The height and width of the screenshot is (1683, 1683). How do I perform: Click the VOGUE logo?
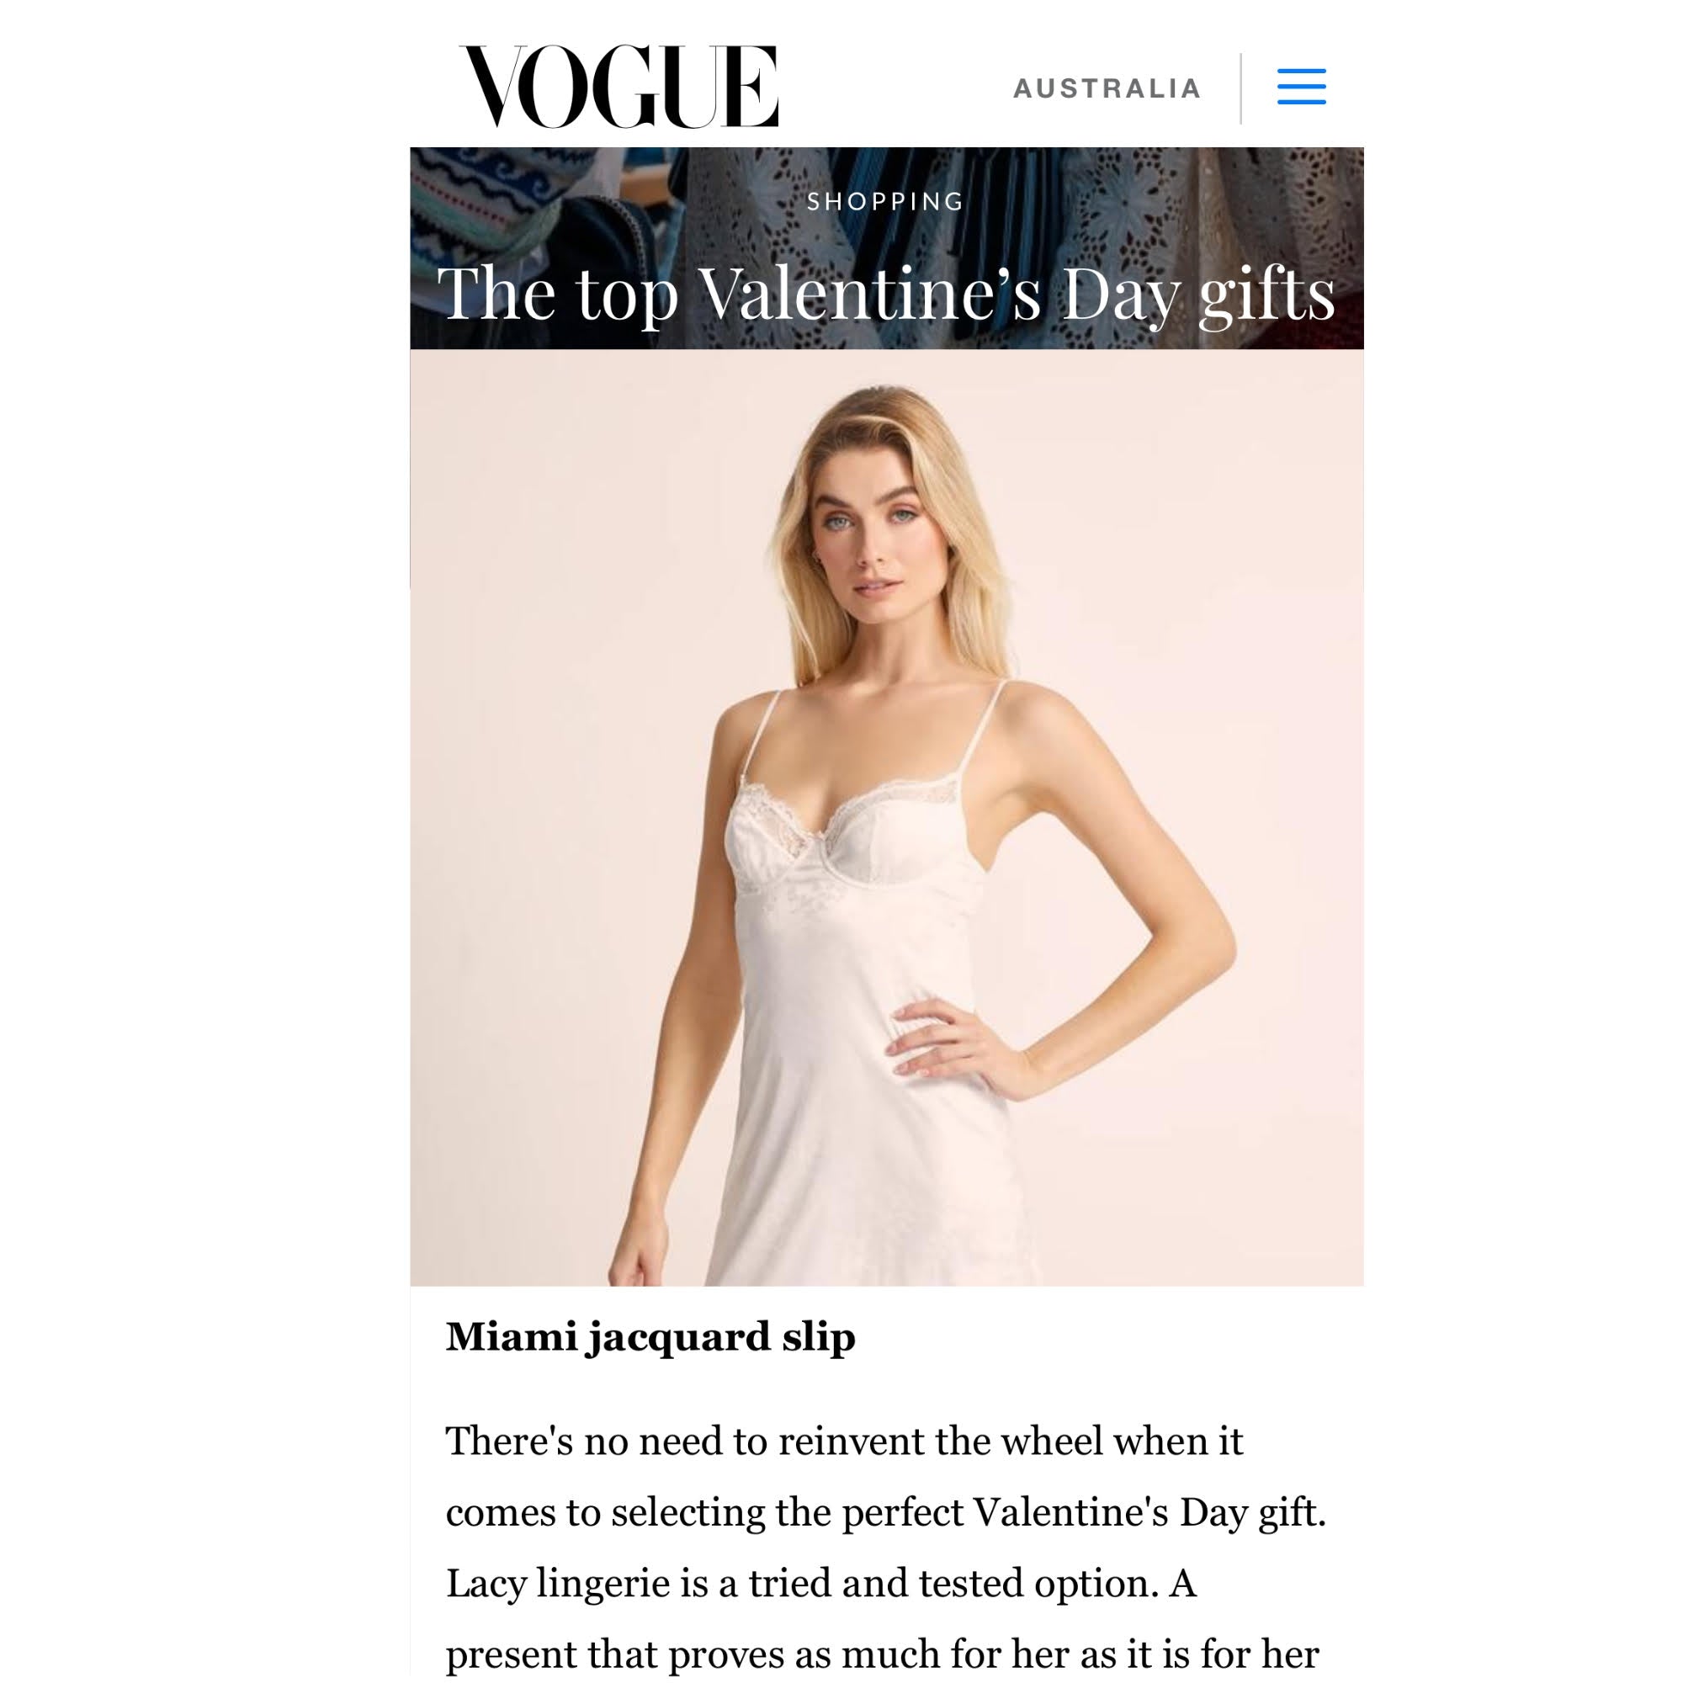(x=619, y=88)
